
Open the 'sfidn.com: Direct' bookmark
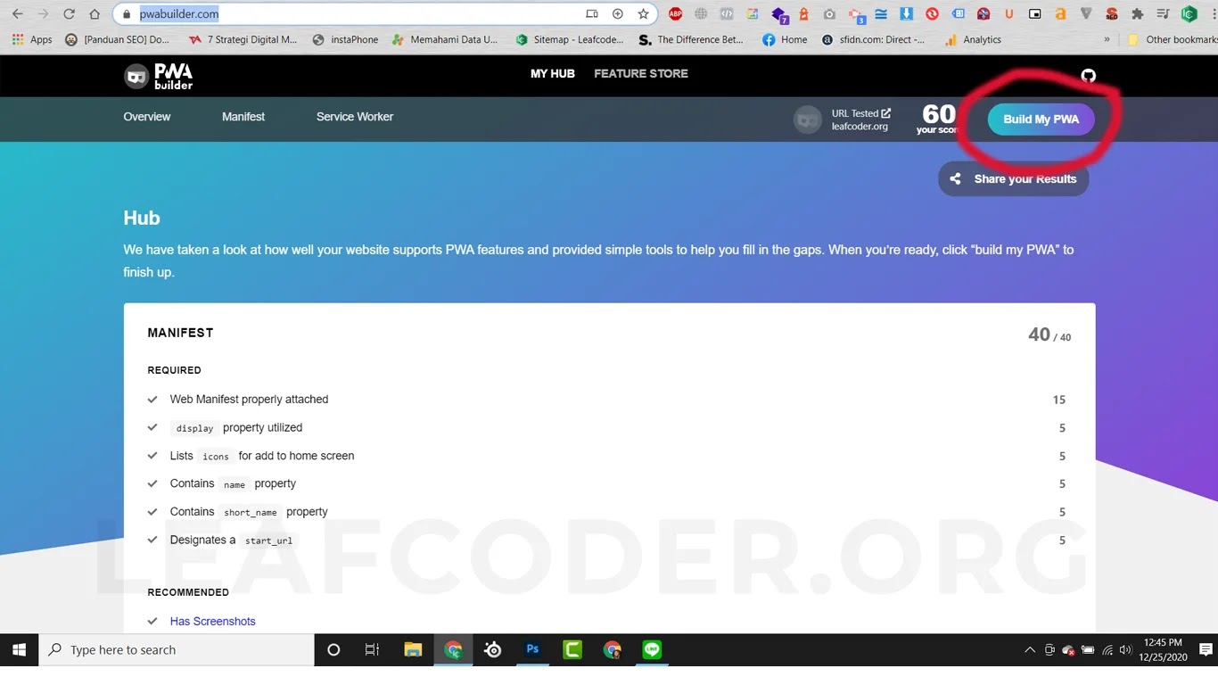click(873, 40)
